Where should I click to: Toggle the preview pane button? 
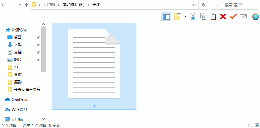tap(166, 17)
